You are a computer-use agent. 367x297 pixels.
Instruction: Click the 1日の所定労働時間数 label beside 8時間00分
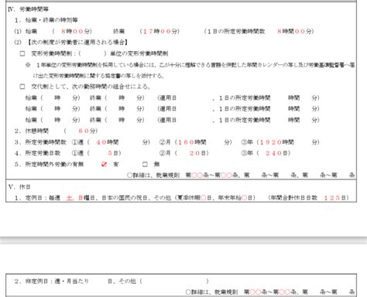236,32
